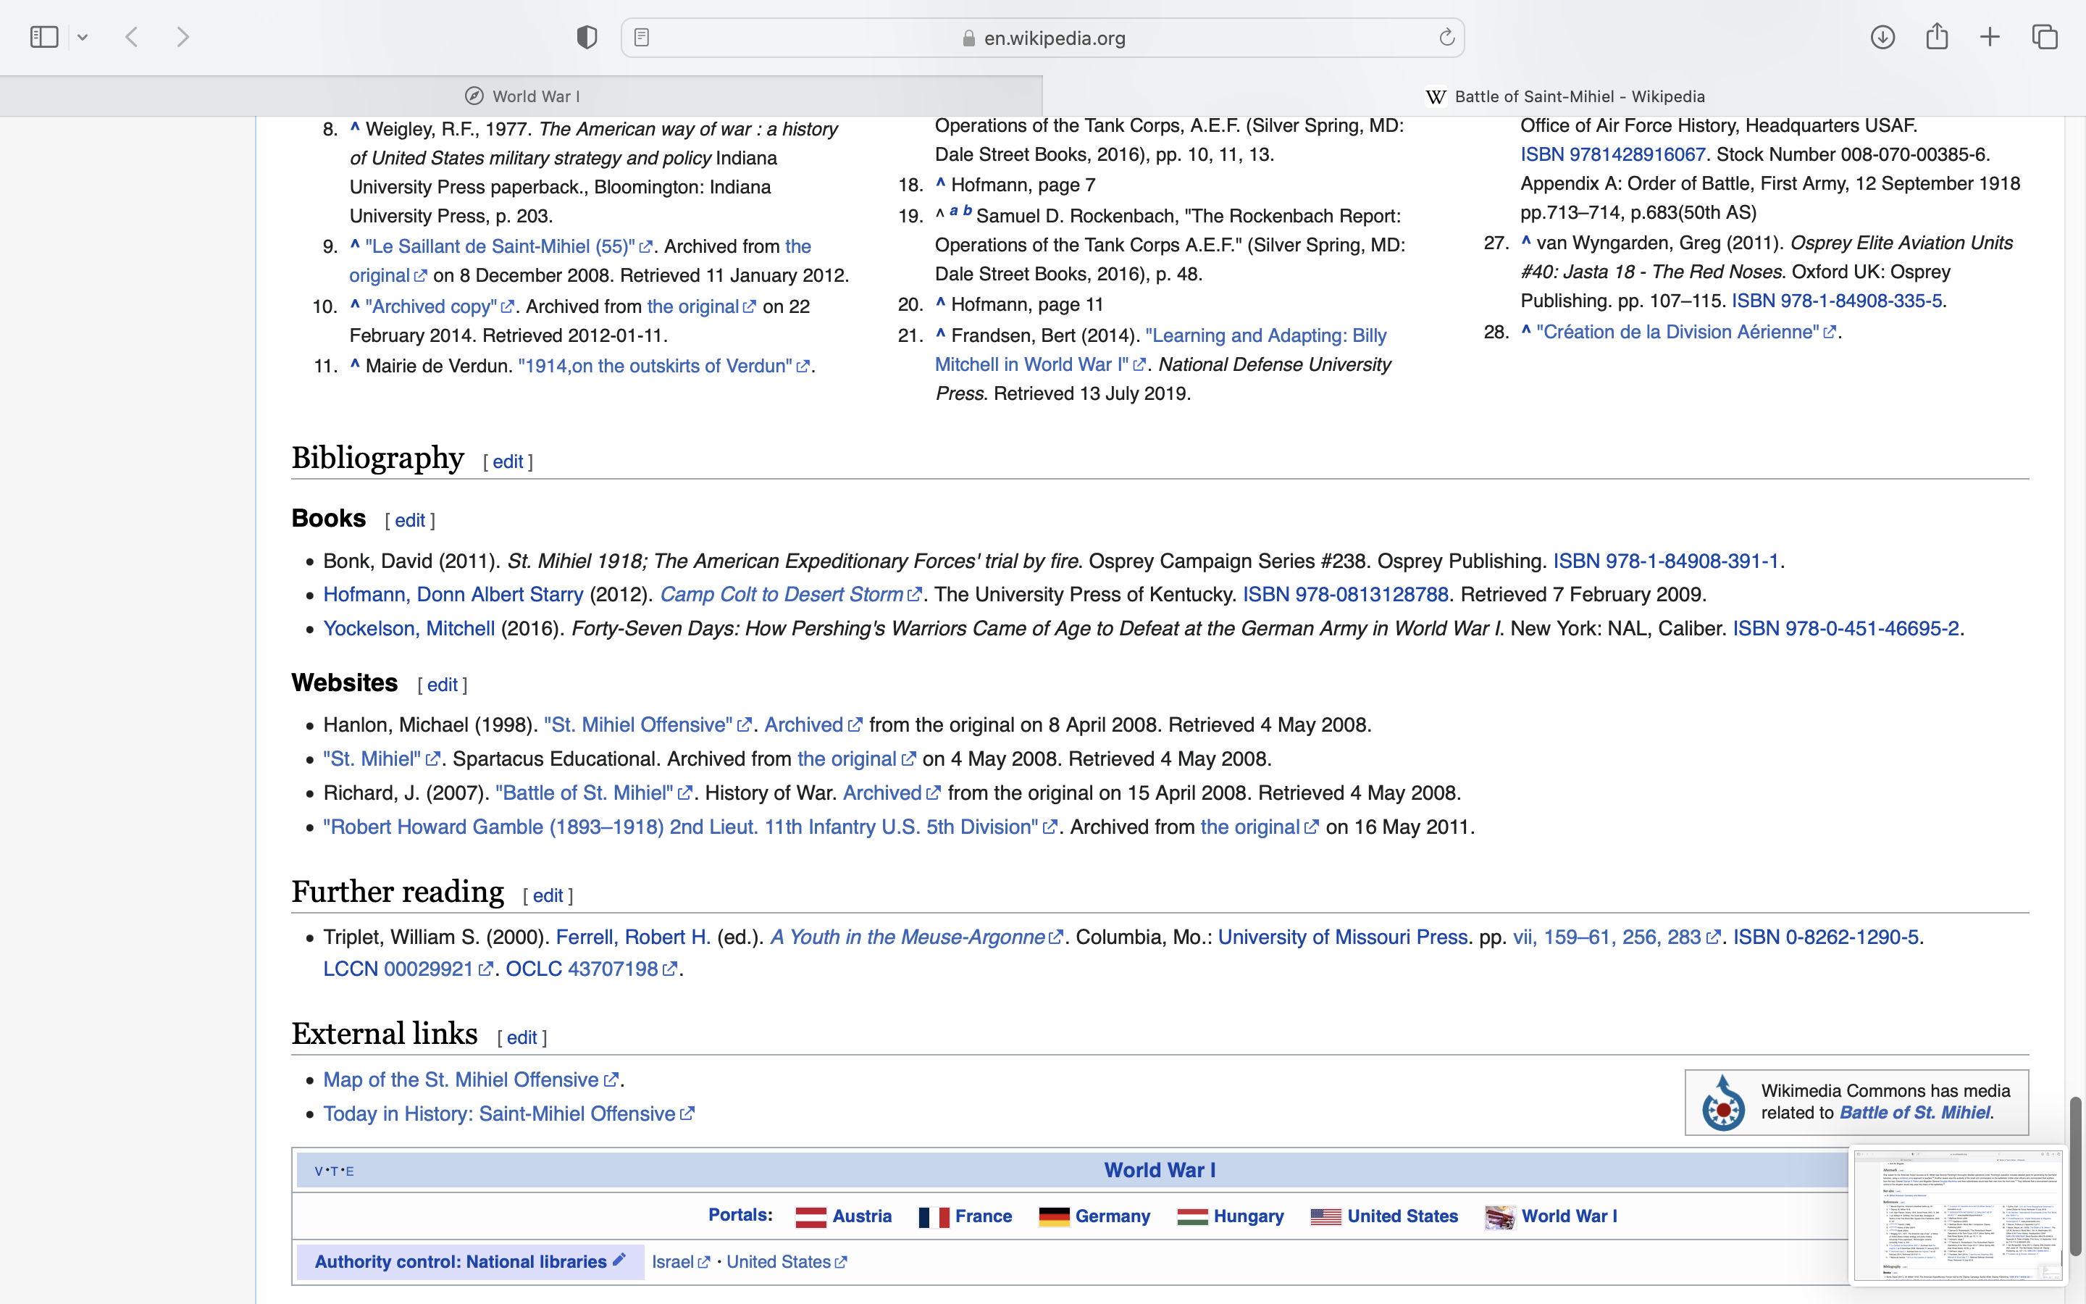
Task: Edit the Bibliography section
Action: (508, 462)
